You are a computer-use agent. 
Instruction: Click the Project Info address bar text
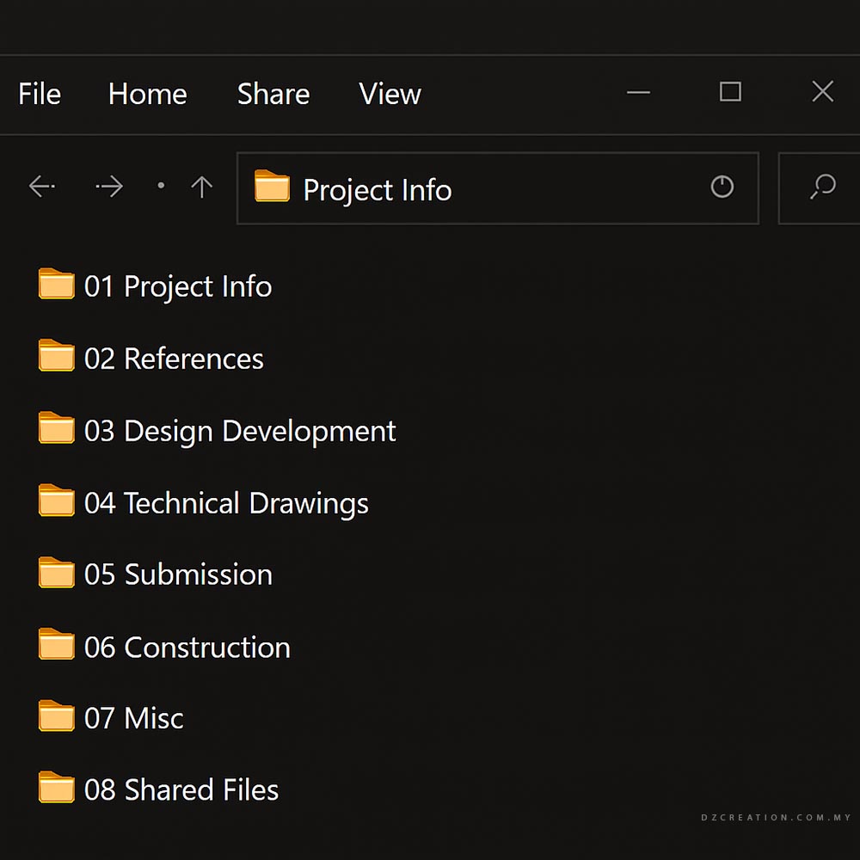tap(377, 190)
